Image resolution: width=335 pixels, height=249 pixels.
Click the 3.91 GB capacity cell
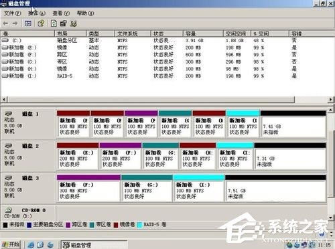pos(194,41)
